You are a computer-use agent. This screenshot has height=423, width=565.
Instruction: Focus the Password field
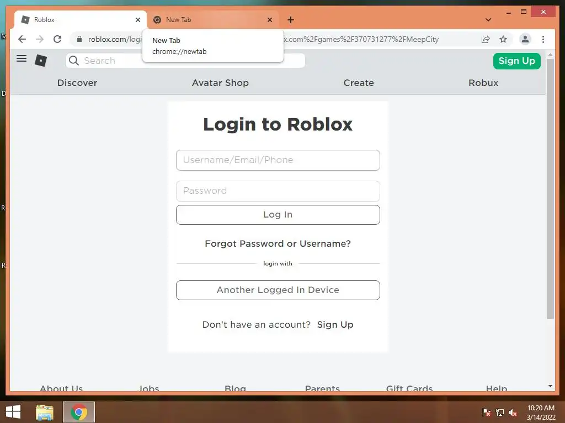278,191
